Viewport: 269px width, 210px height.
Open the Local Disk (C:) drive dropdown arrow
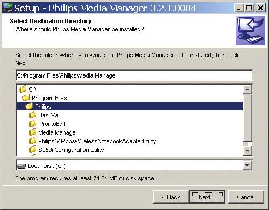pos(247,165)
